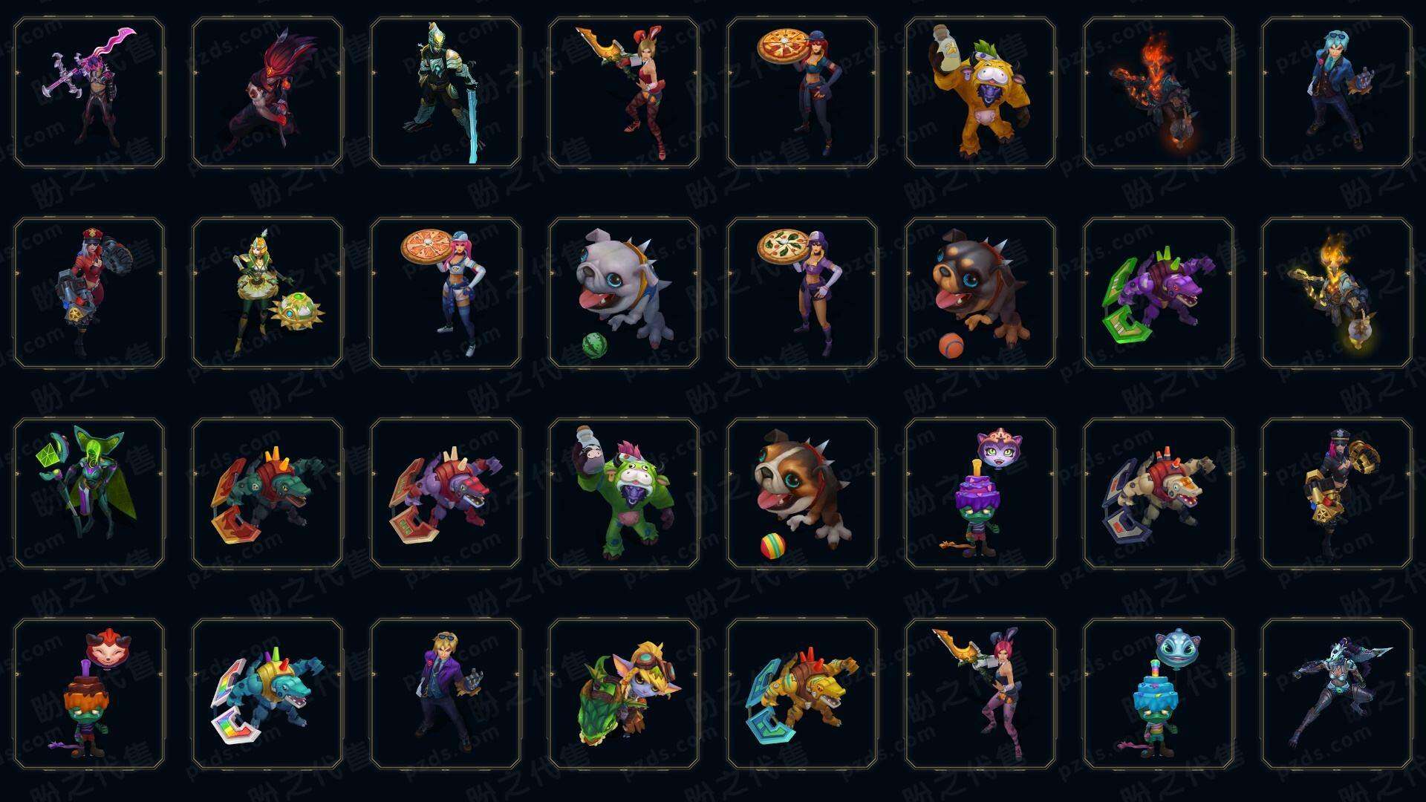1426x802 pixels.
Task: Open the teal armored knight with blue sword
Action: pyautogui.click(x=446, y=93)
